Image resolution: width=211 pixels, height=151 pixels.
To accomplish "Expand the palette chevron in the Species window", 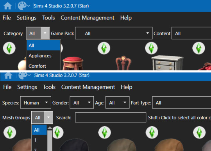I will (29, 75).
